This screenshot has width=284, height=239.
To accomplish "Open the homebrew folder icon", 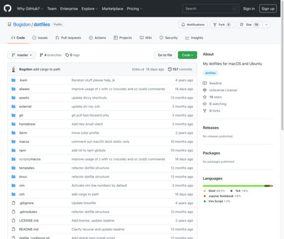I will point(13,124).
